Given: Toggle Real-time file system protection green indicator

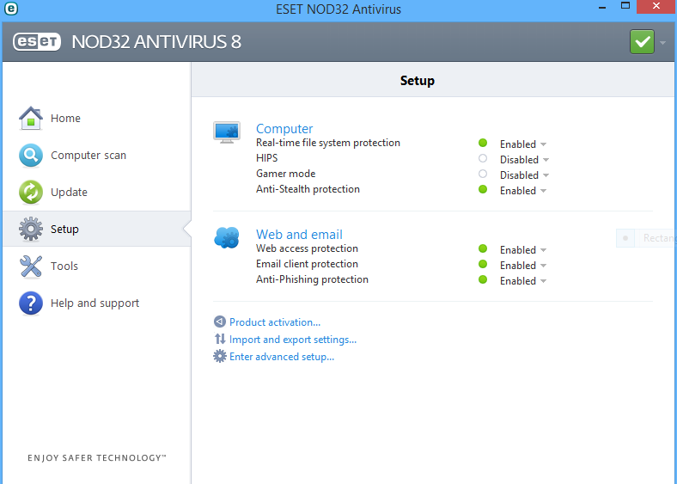Looking at the screenshot, I should 483,143.
